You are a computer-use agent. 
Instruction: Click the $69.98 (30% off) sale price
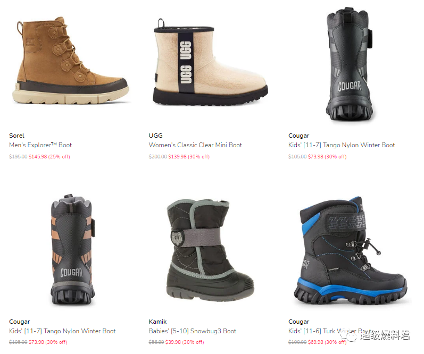(327, 342)
